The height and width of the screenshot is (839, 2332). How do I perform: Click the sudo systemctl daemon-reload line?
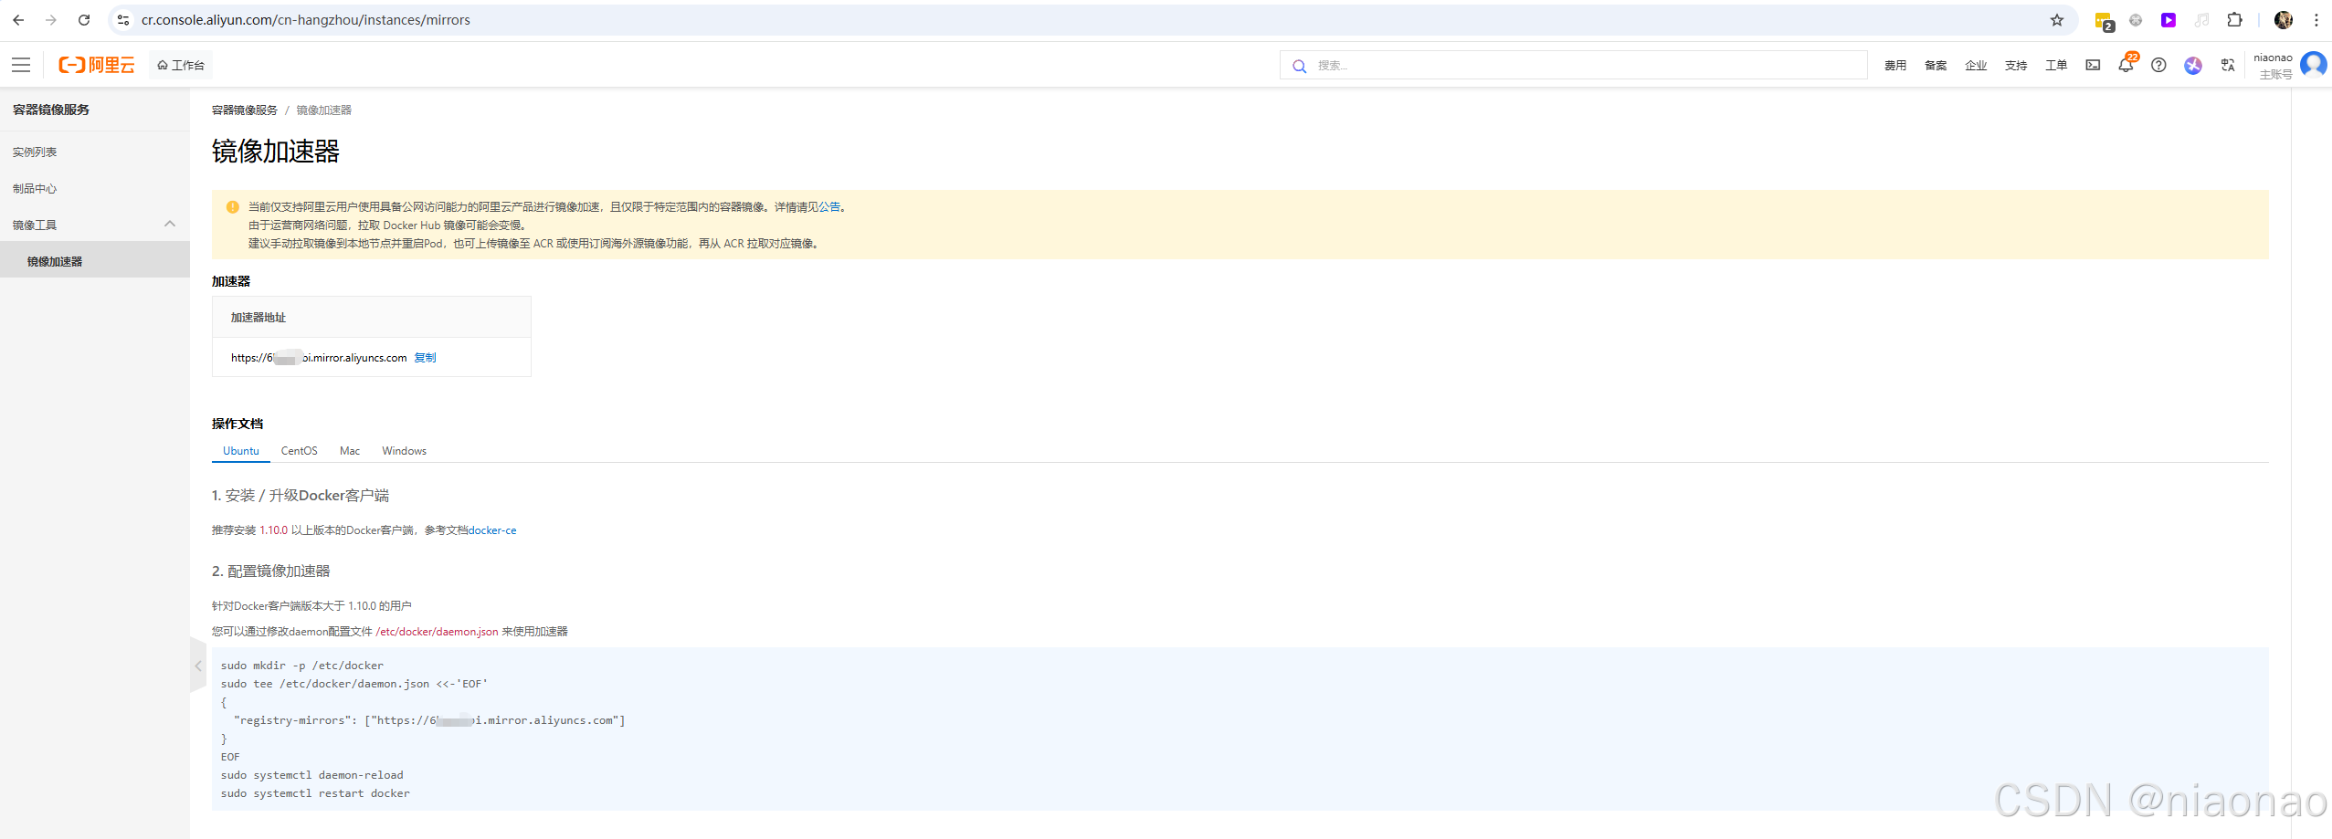(311, 775)
